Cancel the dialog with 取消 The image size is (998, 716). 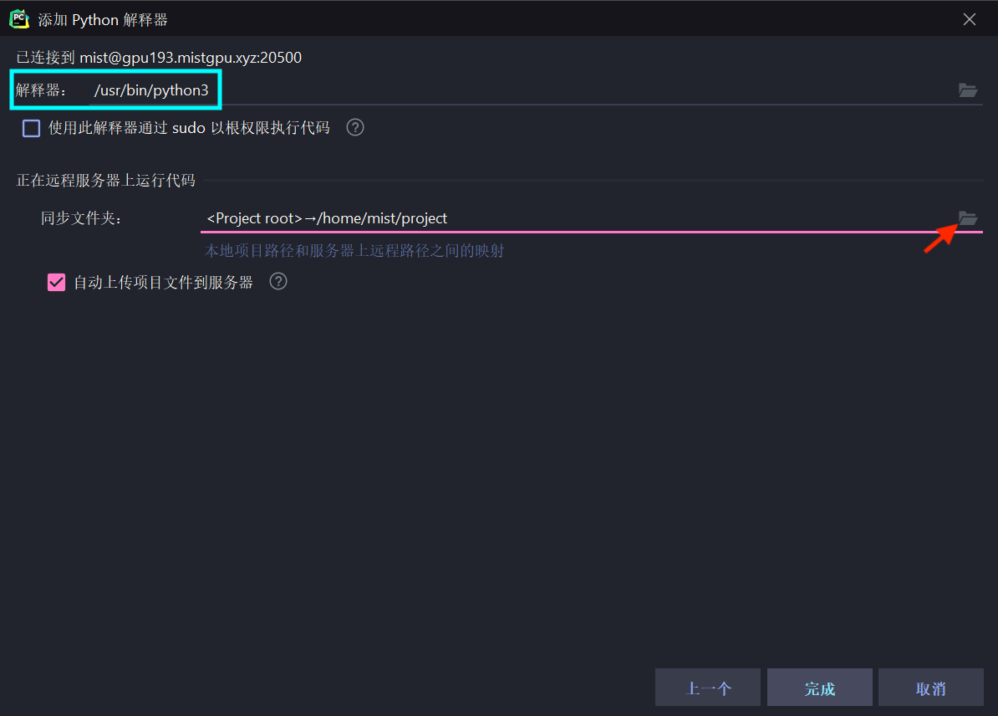(x=930, y=688)
